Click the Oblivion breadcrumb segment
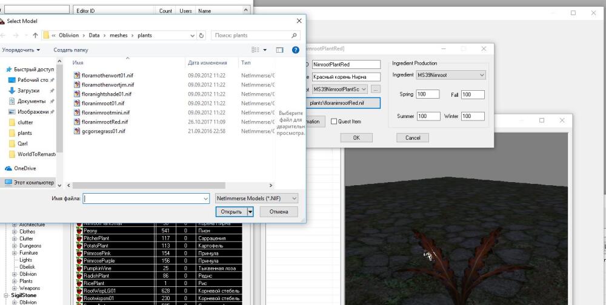 click(x=68, y=35)
